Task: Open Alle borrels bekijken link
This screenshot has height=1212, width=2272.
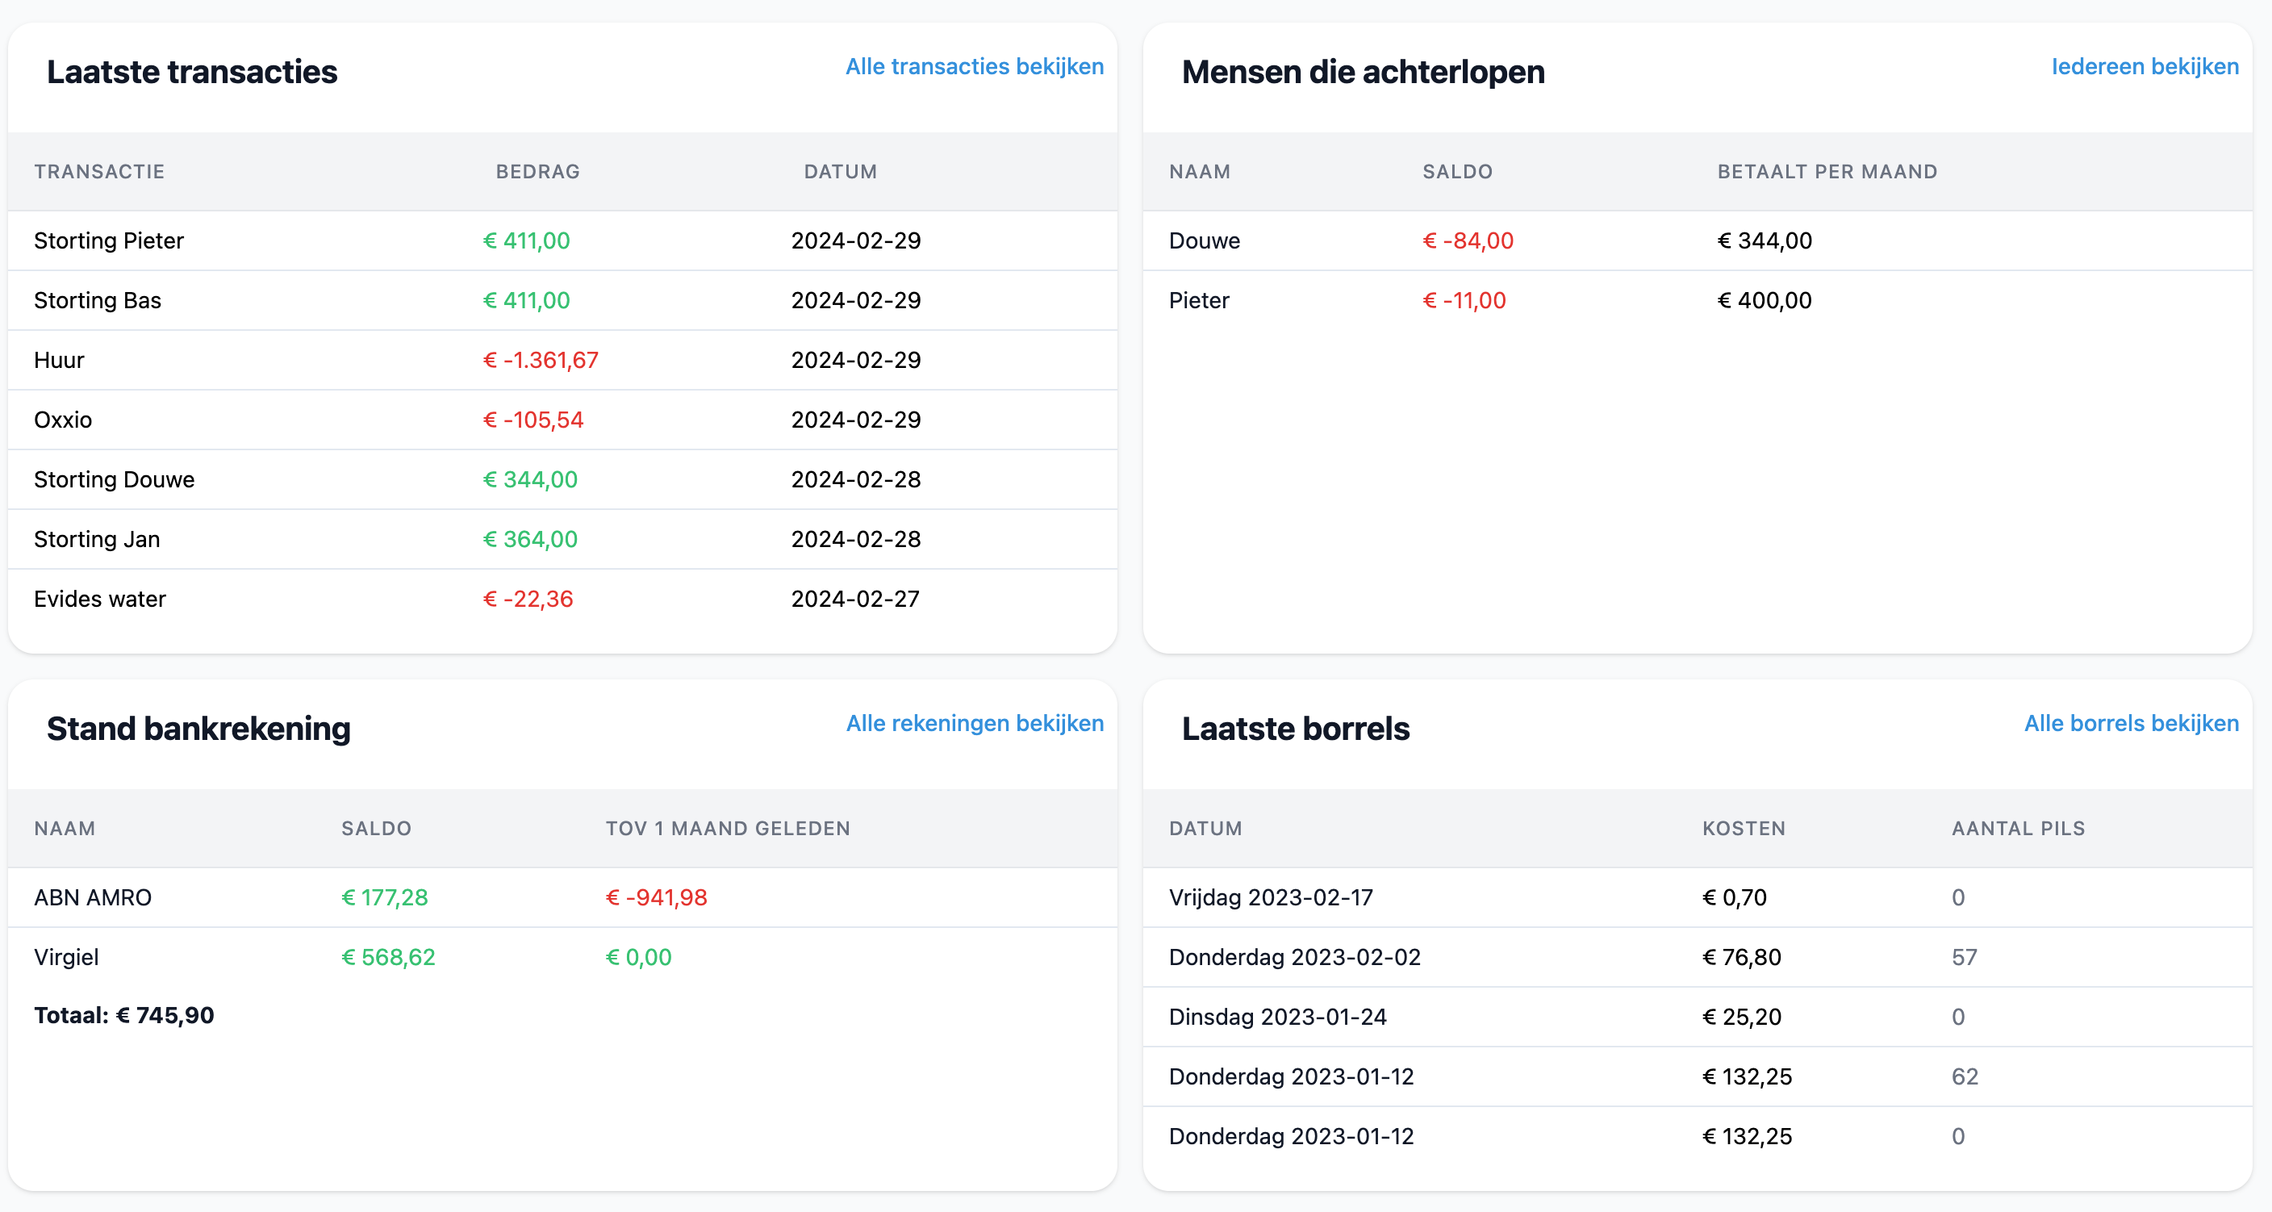Action: coord(2131,723)
